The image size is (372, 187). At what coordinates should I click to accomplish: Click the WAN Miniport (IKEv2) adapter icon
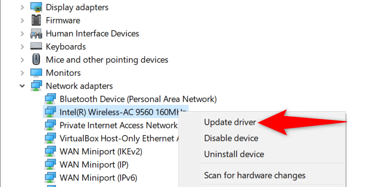(x=50, y=151)
